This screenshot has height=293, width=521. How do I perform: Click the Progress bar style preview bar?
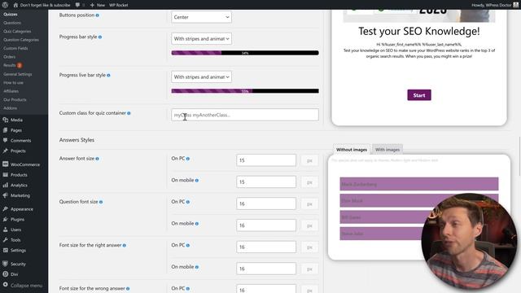245,53
